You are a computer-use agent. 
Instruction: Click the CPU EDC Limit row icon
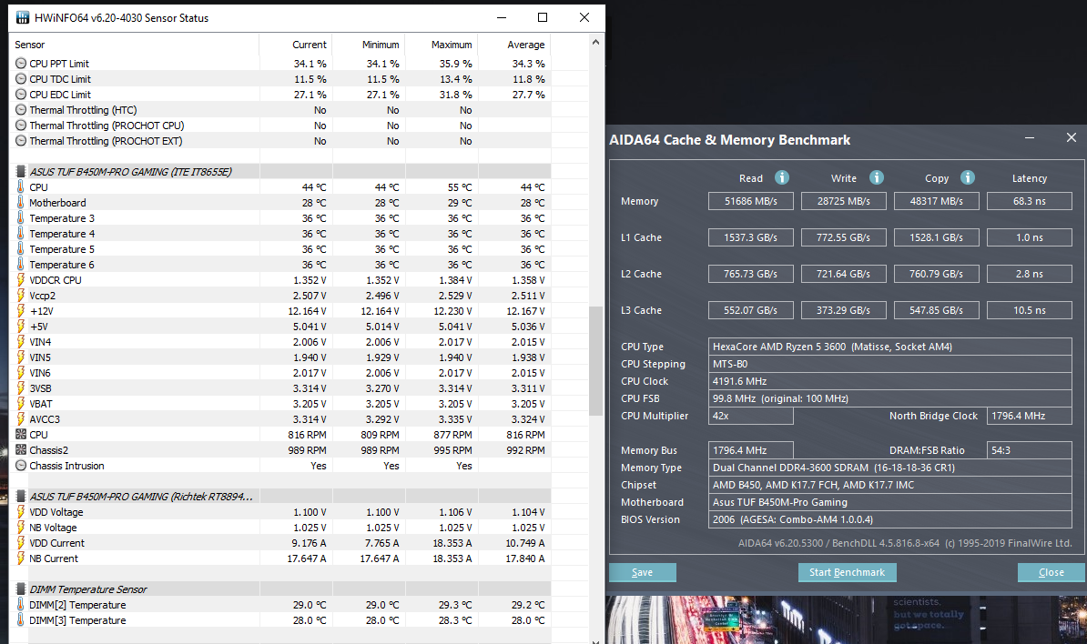pyautogui.click(x=21, y=95)
